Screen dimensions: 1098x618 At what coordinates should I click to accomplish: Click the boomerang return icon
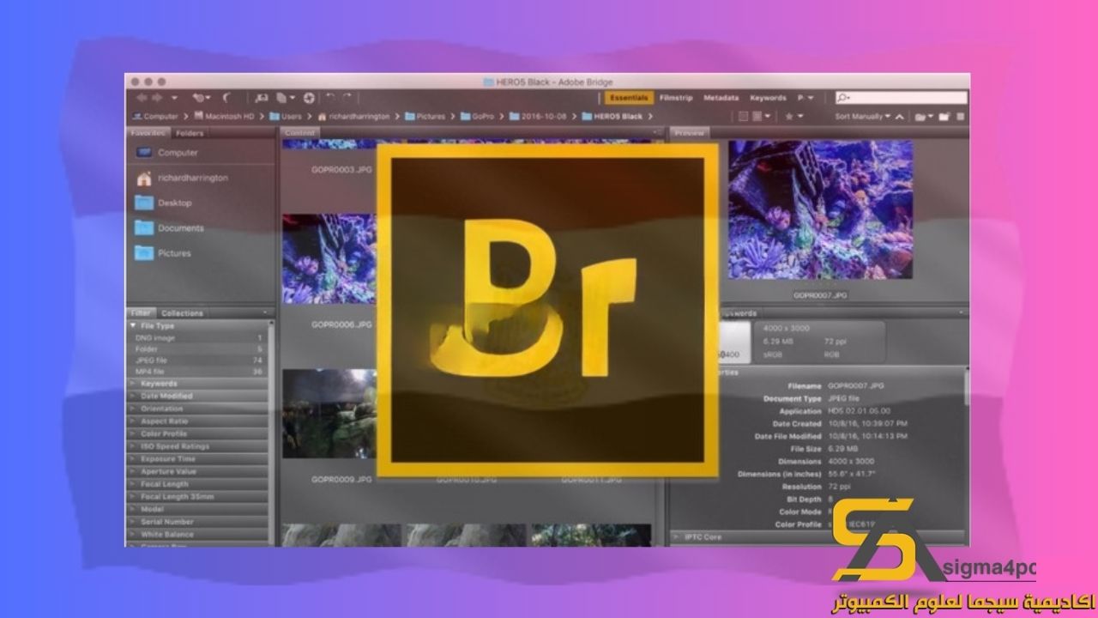click(227, 98)
